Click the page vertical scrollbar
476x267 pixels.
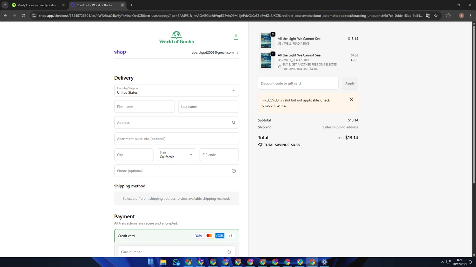click(x=474, y=104)
